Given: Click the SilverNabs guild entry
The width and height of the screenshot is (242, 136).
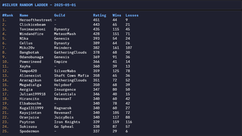Looking at the screenshot, I should (x=65, y=71).
